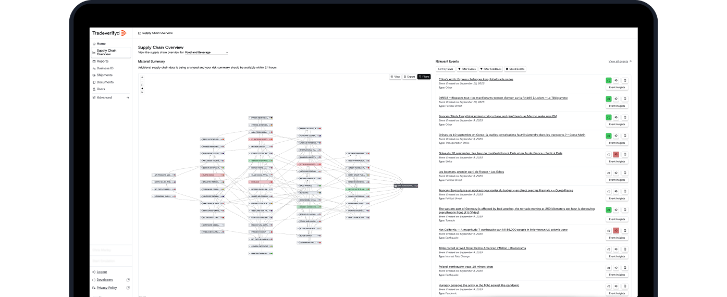This screenshot has width=727, height=297.
Task: Open Event Insights for Germany tornado event
Action: click(x=617, y=219)
